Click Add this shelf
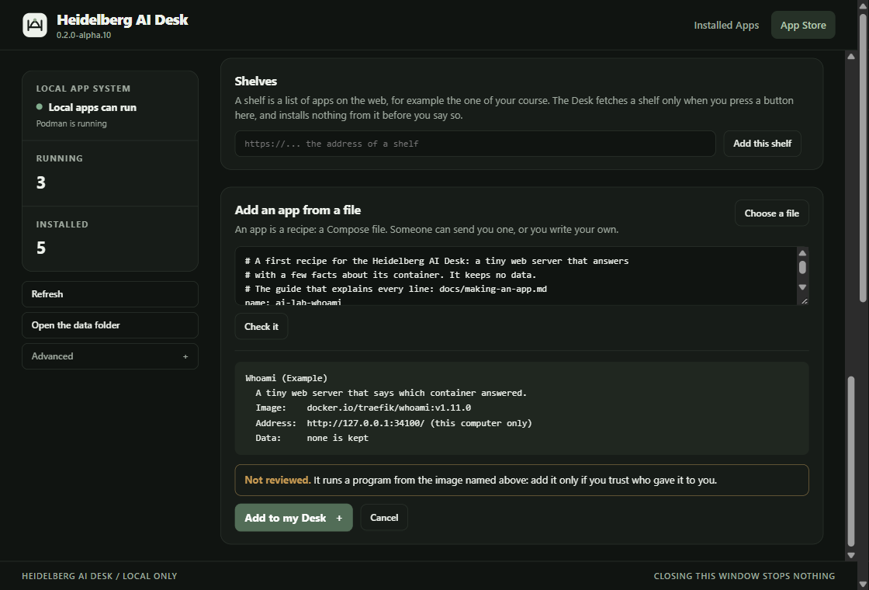This screenshot has height=590, width=869. click(762, 144)
